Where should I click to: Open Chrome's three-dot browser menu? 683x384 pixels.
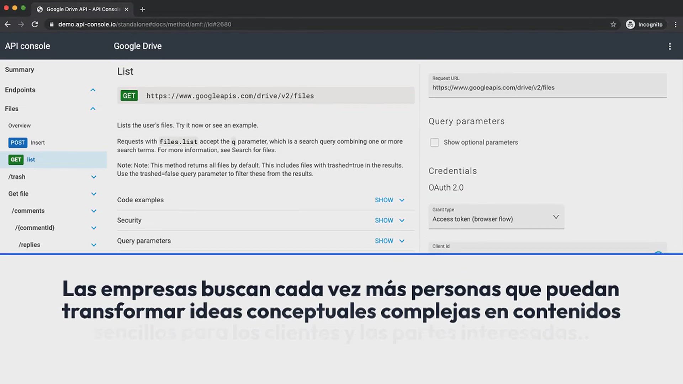675,24
